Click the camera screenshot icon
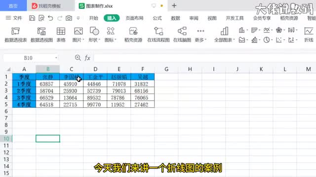This screenshot has height=177, width=316. point(69,18)
